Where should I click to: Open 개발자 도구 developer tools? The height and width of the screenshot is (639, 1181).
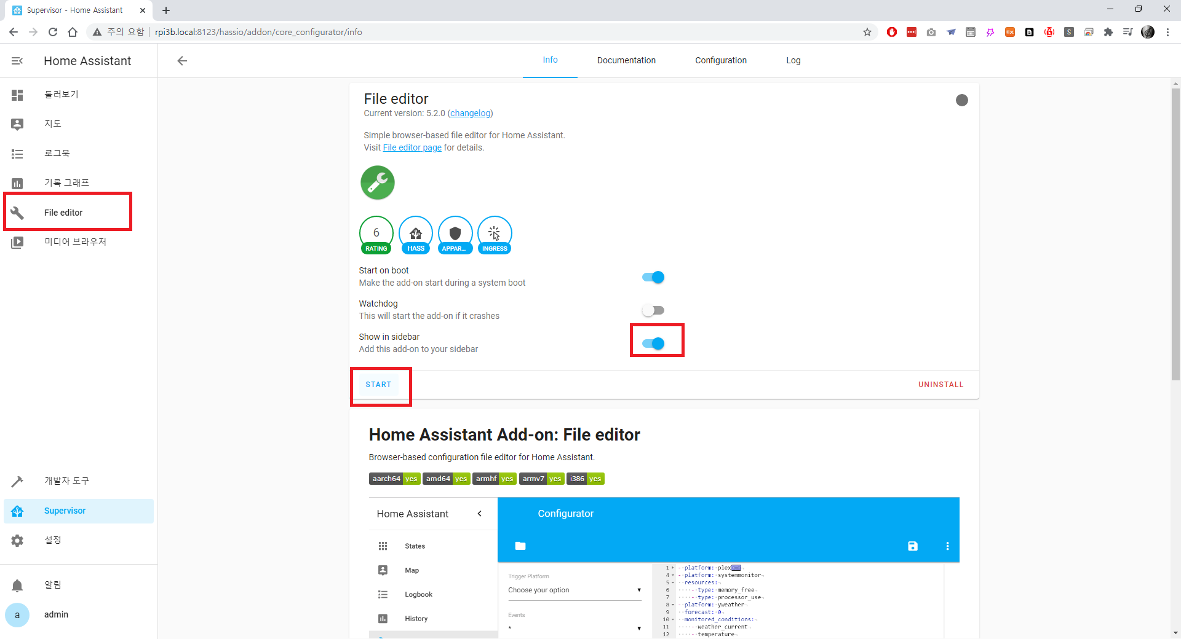coord(79,481)
